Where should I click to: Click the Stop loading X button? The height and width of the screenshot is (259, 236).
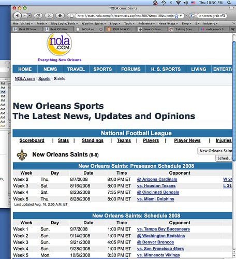pyautogui.click(x=49, y=16)
